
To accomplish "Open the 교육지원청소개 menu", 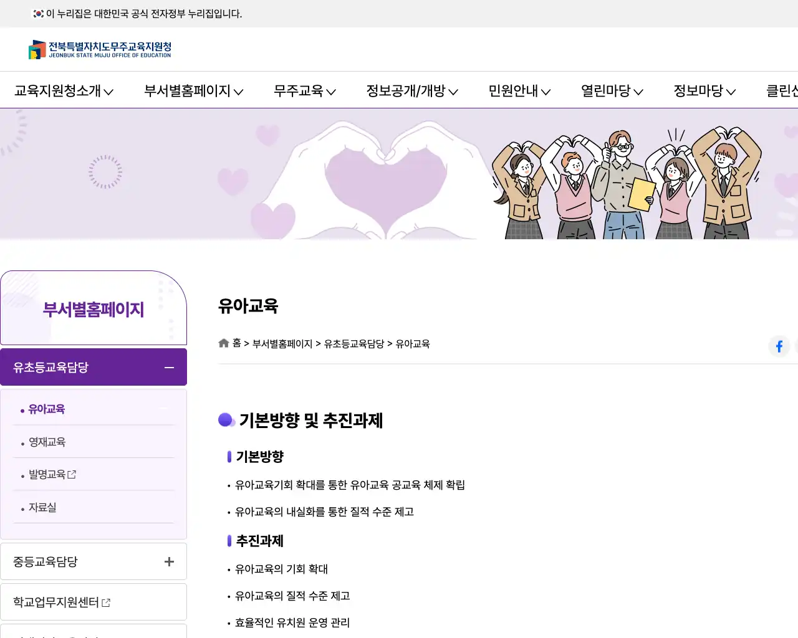I will pyautogui.click(x=63, y=91).
